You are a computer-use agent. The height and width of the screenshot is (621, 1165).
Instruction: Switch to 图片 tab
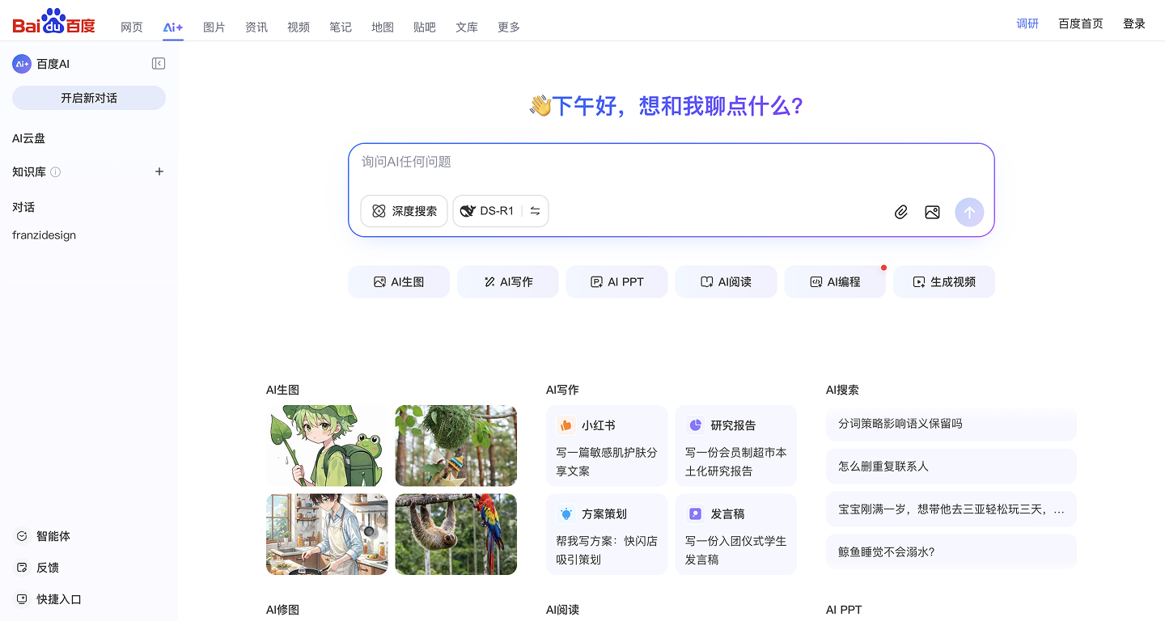click(214, 27)
